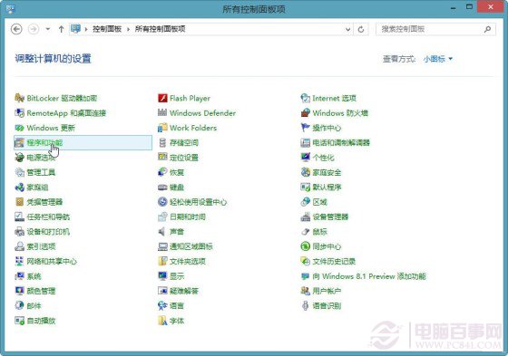508x356 pixels.
Task: Click the window system icon in title bar
Action: [x=10, y=9]
